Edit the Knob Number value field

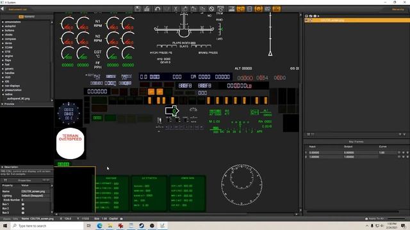point(35,200)
